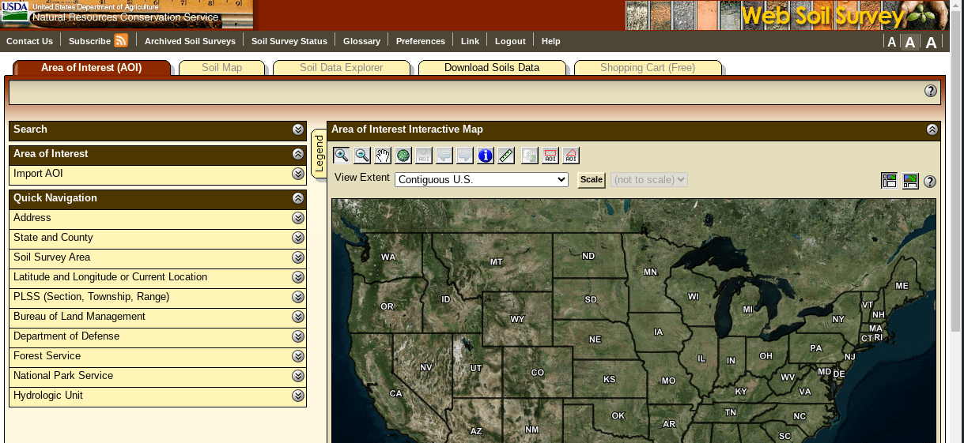
Task: Select the blue Identify info tool
Action: point(486,156)
